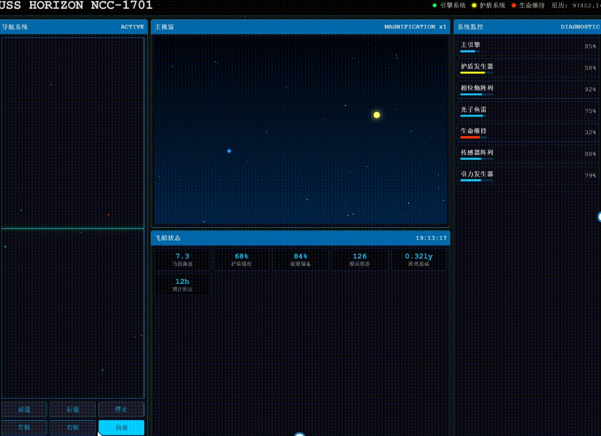Hit the 后退 reverse button
Screen dimensions: 601x436
click(x=73, y=409)
